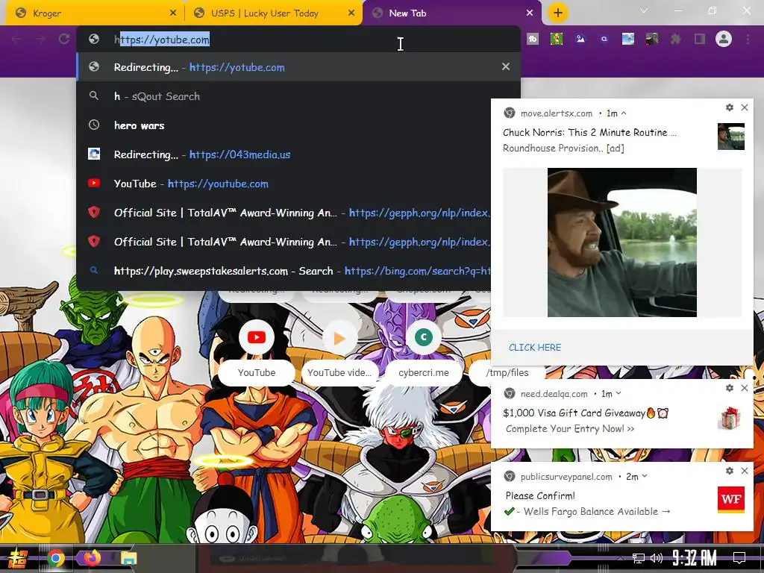Open the tab search chevron
The width and height of the screenshot is (764, 573).
[x=644, y=10]
